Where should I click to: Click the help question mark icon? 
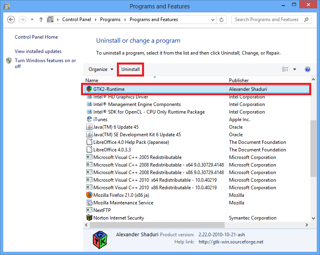[307, 69]
